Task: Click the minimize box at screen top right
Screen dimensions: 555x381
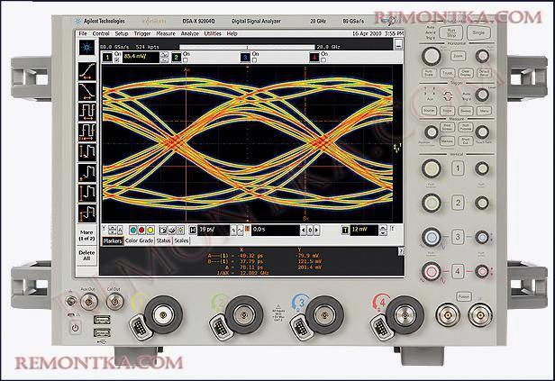Action: tap(398, 44)
